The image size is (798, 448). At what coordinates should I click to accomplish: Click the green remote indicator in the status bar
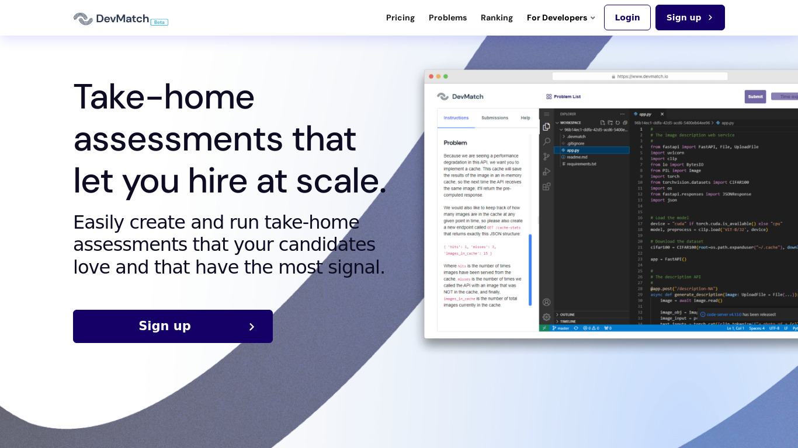[x=544, y=328]
